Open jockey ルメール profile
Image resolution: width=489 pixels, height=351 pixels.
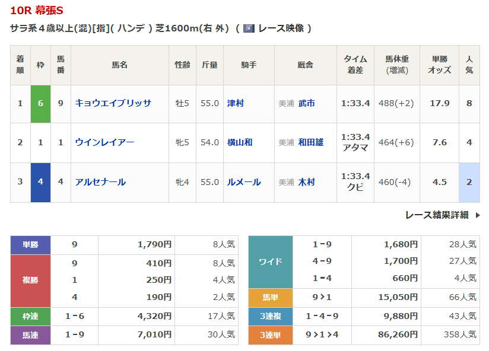(244, 182)
